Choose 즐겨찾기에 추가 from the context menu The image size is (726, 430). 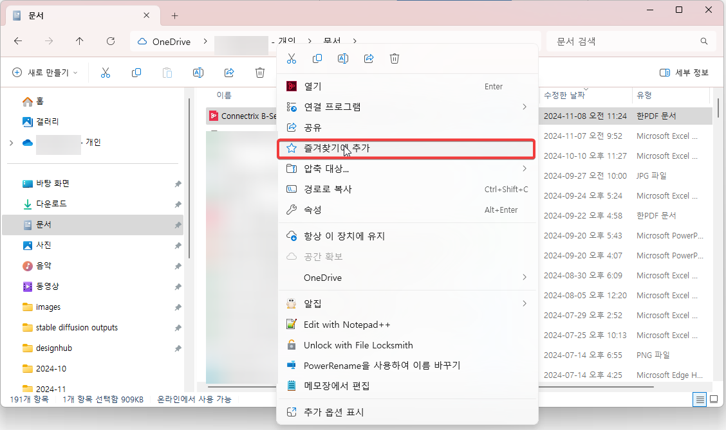406,148
